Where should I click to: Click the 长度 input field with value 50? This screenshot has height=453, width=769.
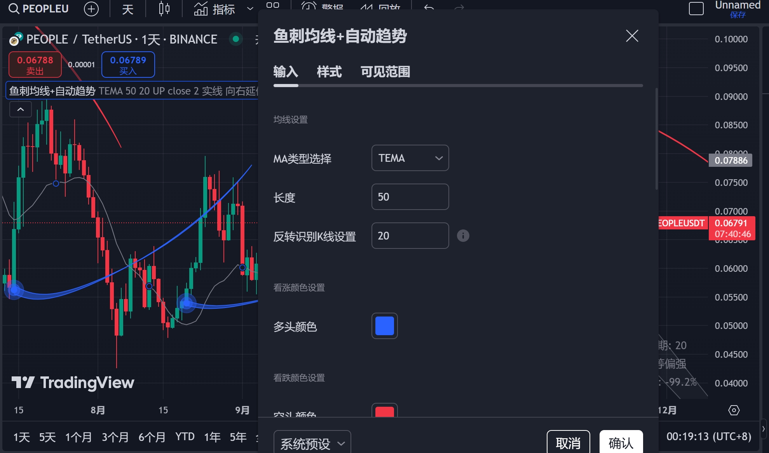pos(410,197)
